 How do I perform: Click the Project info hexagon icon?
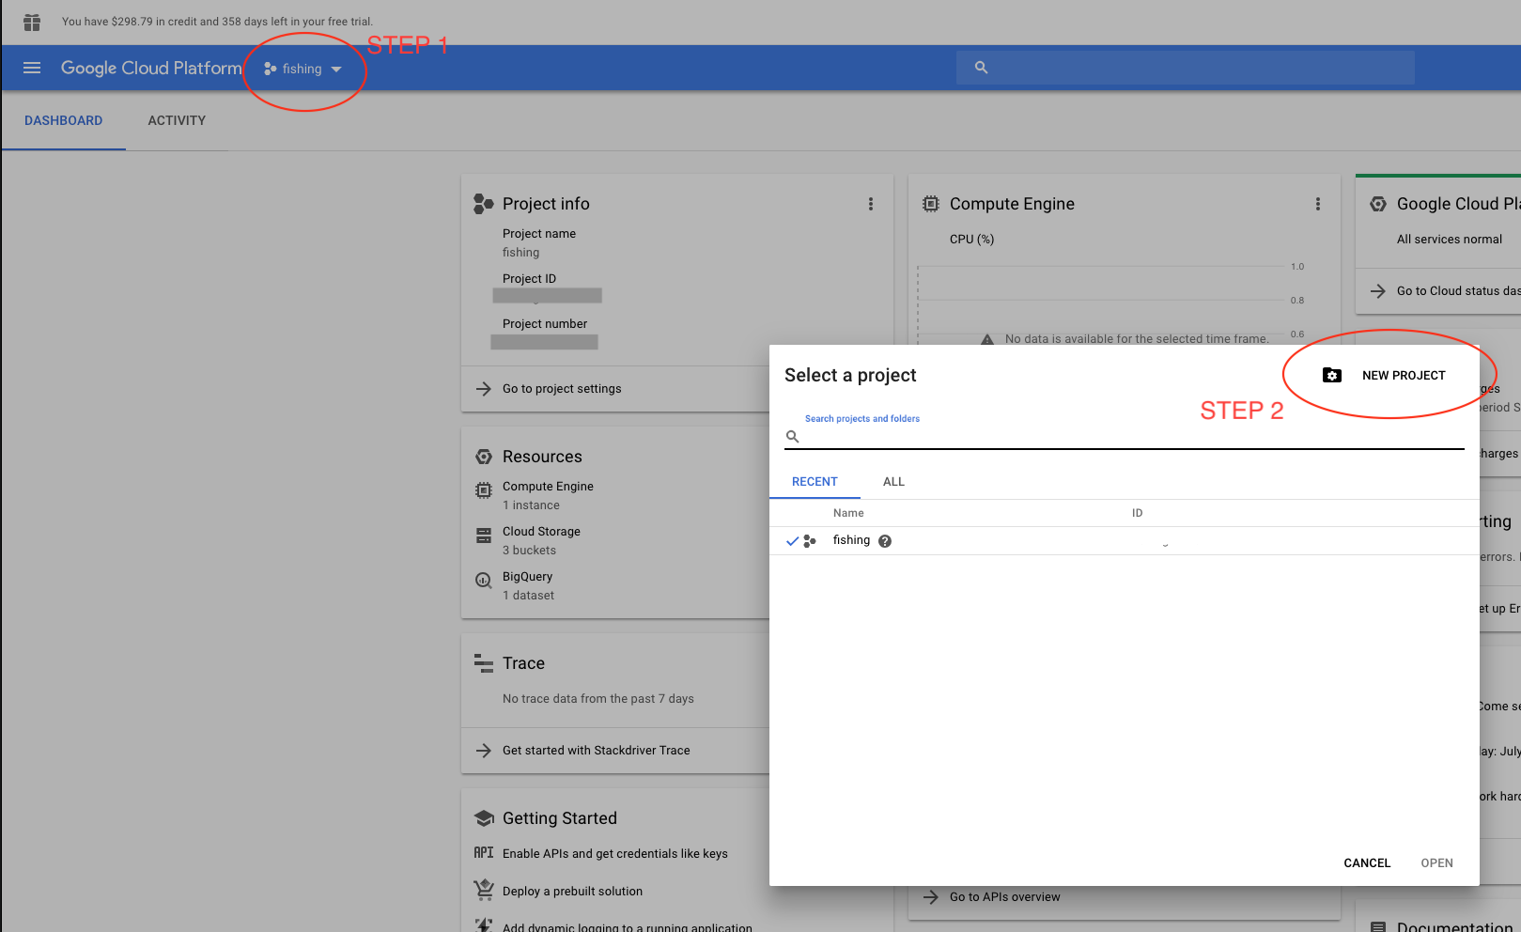pos(483,203)
